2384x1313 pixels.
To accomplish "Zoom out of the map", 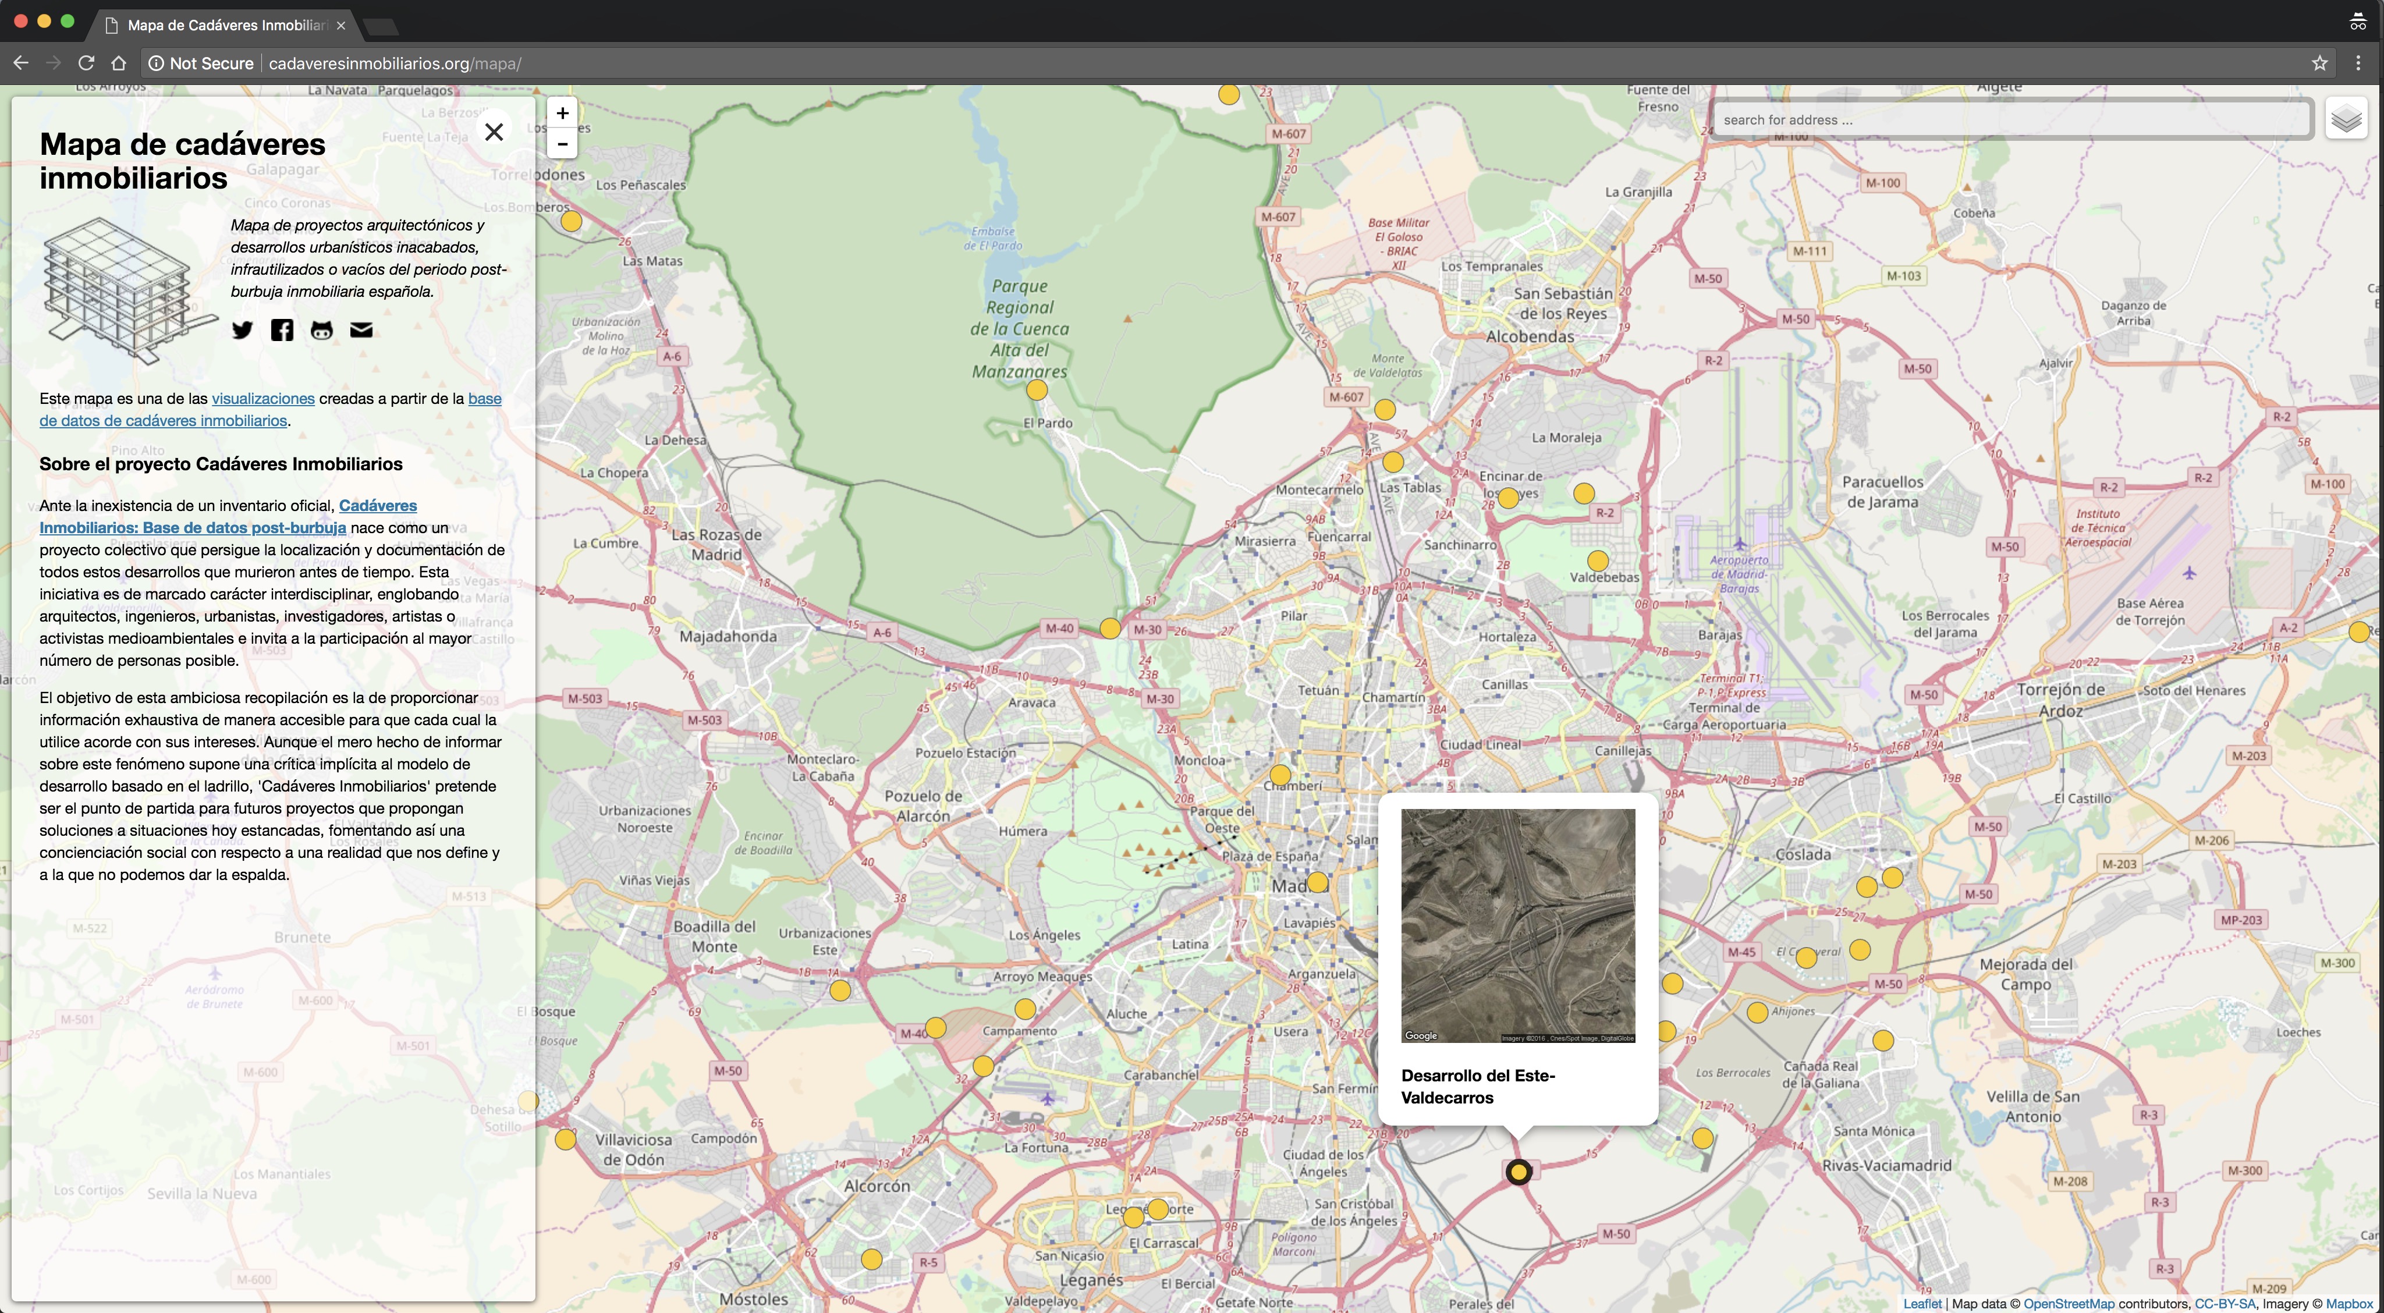I will tap(562, 143).
